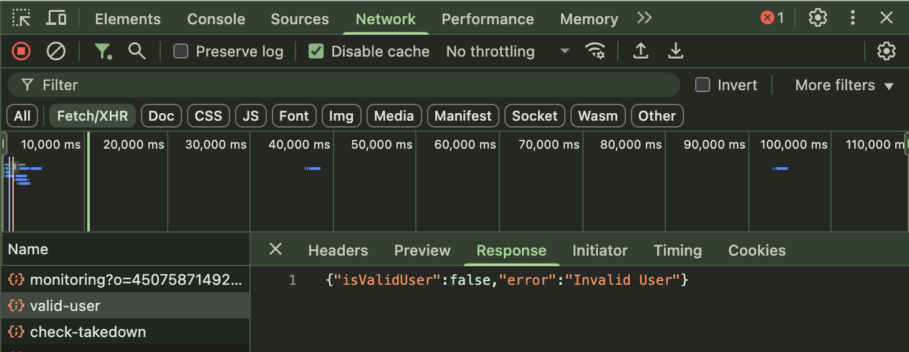Click the export HAR download icon

pos(675,51)
